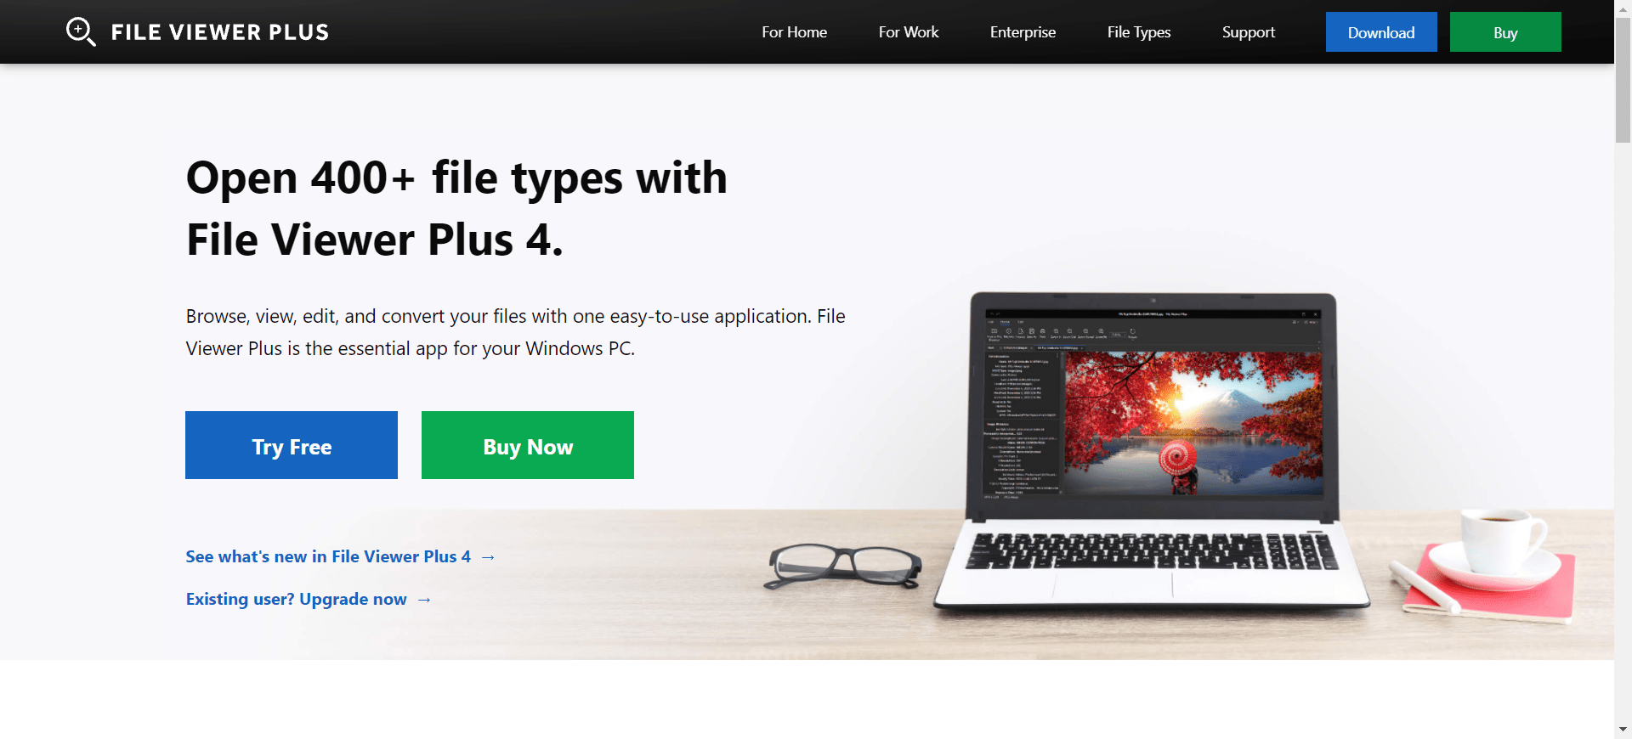
Task: Click the scrollbar down arrow at bottom
Action: (1623, 729)
